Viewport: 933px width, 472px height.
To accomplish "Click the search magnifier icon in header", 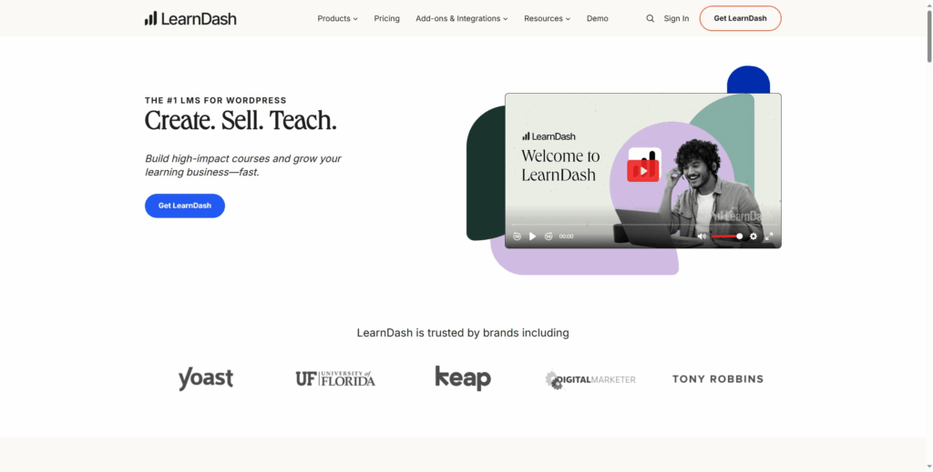I will (650, 18).
